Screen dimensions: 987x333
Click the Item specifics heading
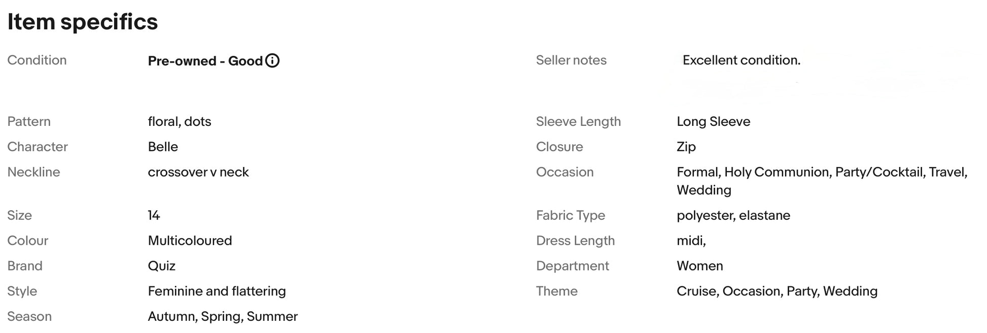tap(83, 22)
